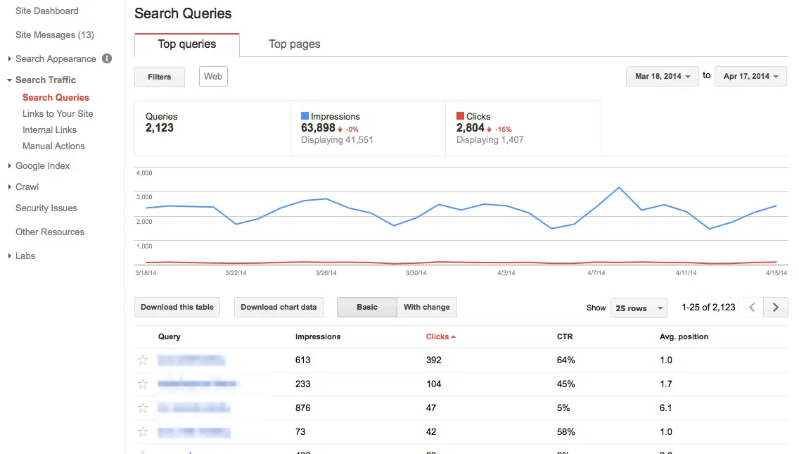Screen dimensions: 799x454
Task: Click the Clicks sort arrow column header
Action: [x=441, y=336]
